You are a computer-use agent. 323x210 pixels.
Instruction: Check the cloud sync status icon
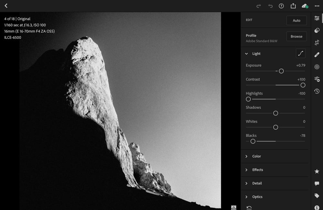coord(305,6)
